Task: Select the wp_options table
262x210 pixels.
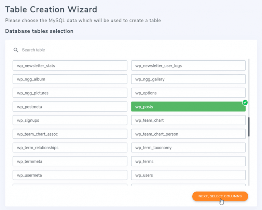Action: 188,93
